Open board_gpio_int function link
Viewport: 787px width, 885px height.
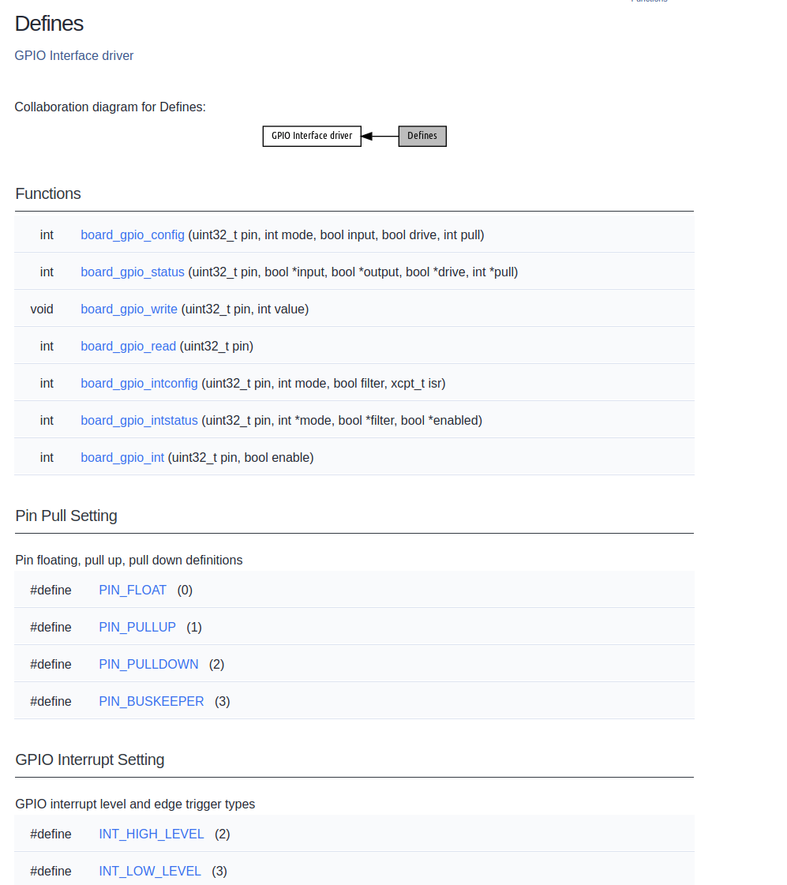pos(122,458)
